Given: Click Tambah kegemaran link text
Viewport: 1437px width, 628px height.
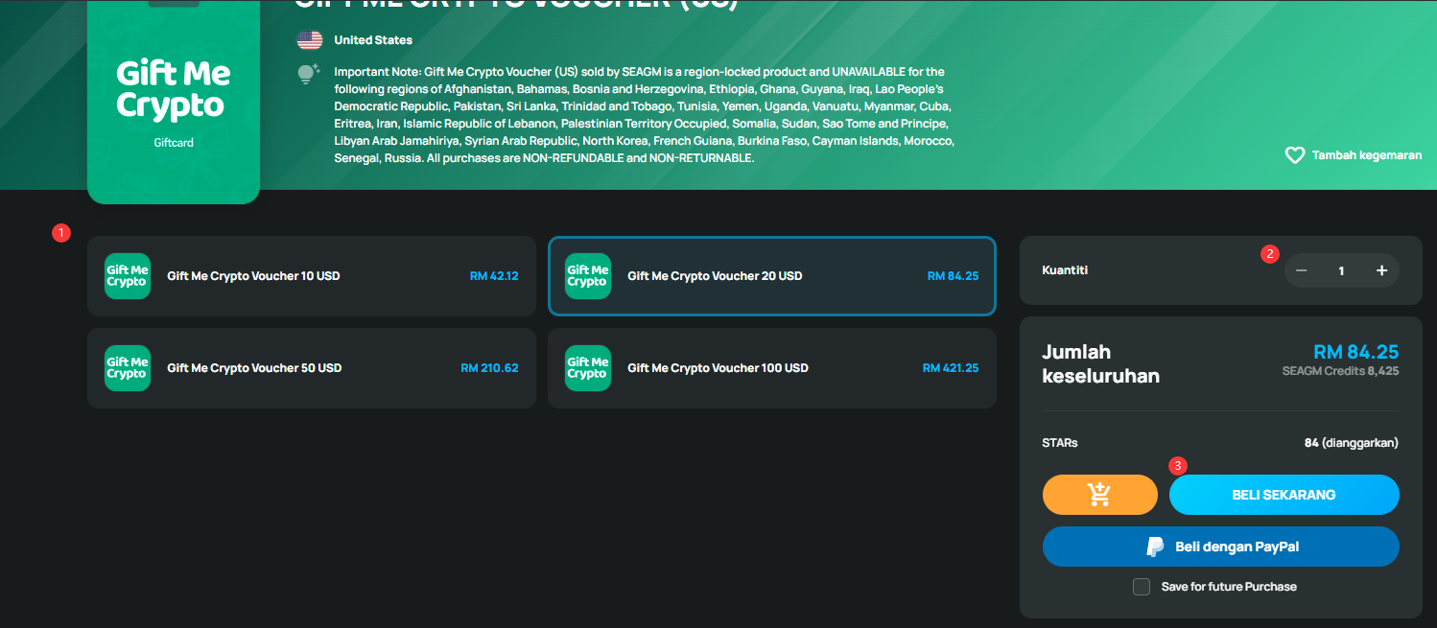Looking at the screenshot, I should pyautogui.click(x=1367, y=155).
